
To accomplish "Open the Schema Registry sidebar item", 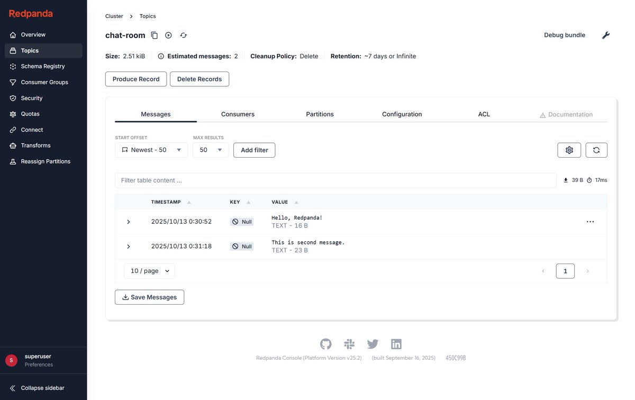I will pyautogui.click(x=43, y=67).
